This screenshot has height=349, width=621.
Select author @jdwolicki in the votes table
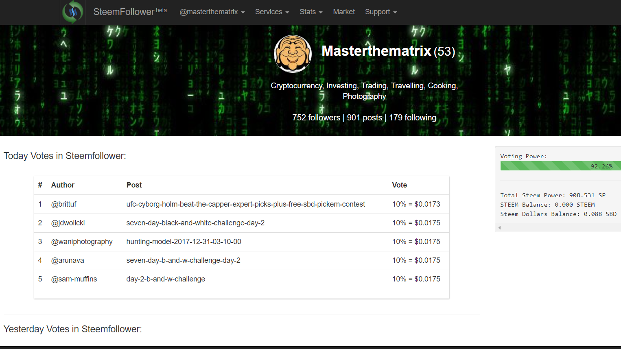click(x=68, y=223)
